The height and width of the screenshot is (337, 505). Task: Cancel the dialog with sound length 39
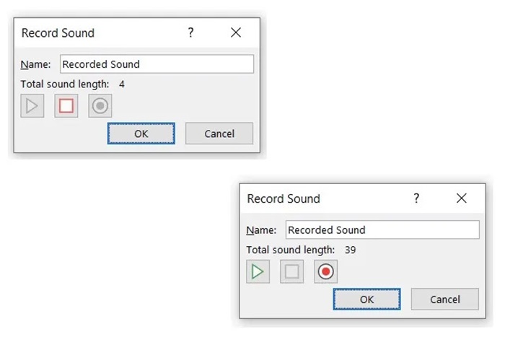tap(445, 299)
